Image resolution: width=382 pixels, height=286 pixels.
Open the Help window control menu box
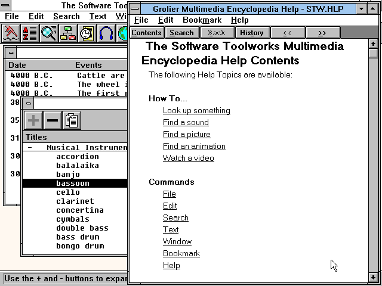coord(135,9)
